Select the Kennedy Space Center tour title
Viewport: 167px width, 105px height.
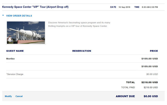pyautogui.click(x=35, y=7)
